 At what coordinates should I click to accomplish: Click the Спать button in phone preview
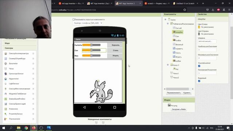(x=115, y=50)
